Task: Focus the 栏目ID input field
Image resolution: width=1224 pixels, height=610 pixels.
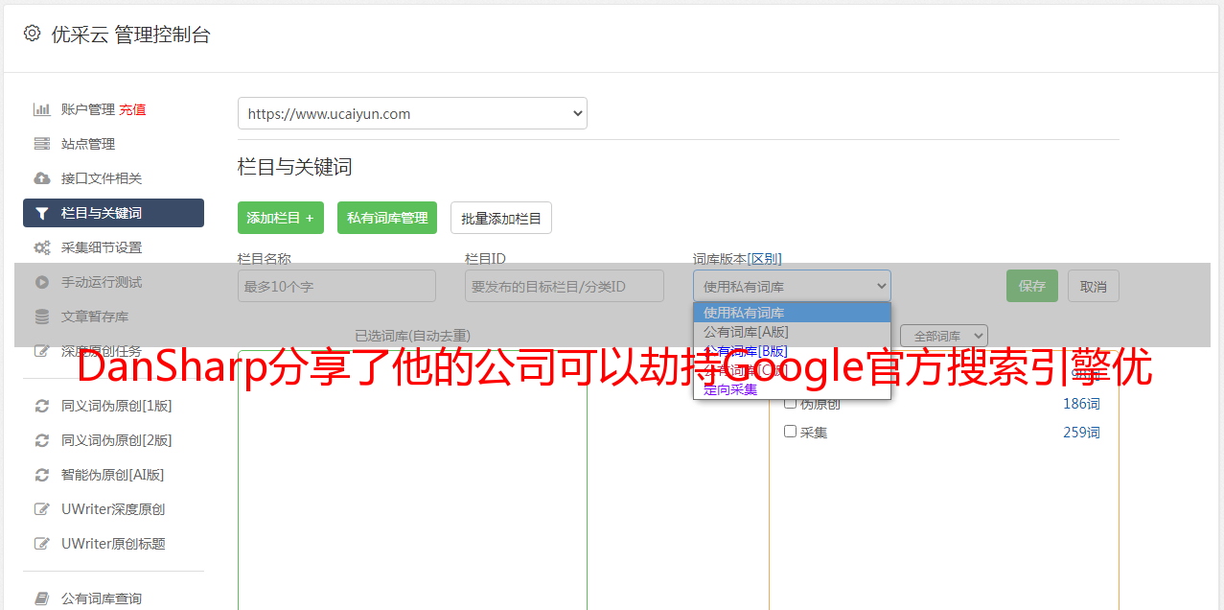Action: click(x=565, y=286)
